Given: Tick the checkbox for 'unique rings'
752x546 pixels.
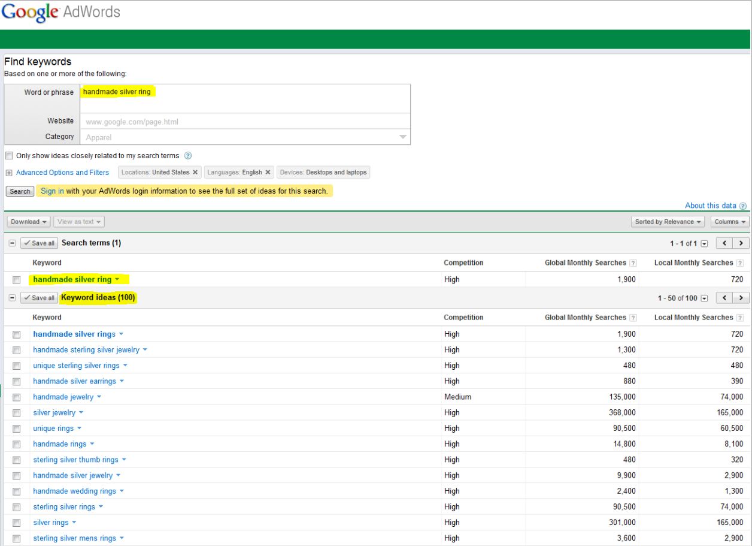Looking at the screenshot, I should point(17,429).
